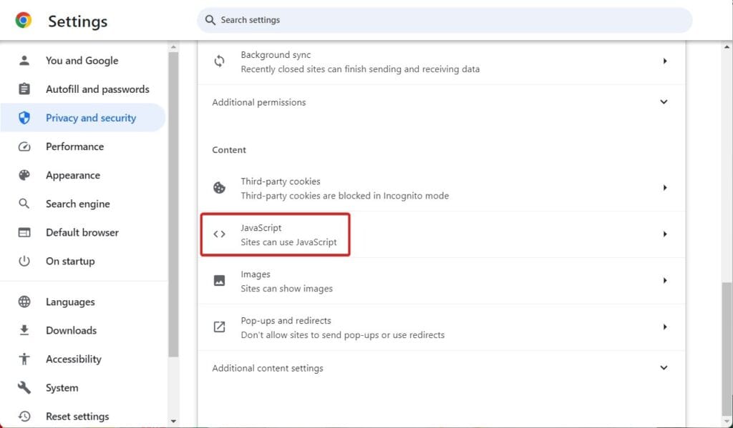Click 'Sites can show images' text
733x428 pixels.
coord(286,289)
